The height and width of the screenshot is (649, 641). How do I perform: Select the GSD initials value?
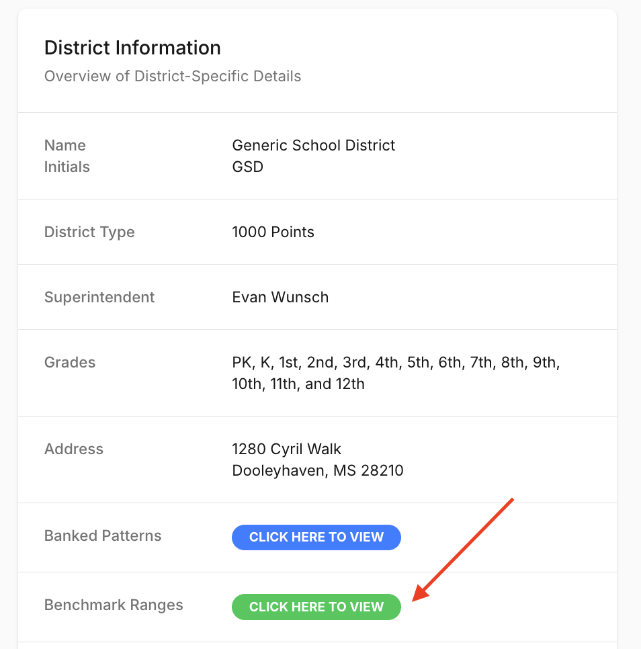click(x=247, y=167)
